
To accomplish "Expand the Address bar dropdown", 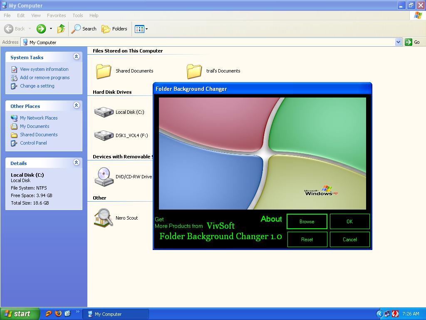I will pyautogui.click(x=398, y=42).
